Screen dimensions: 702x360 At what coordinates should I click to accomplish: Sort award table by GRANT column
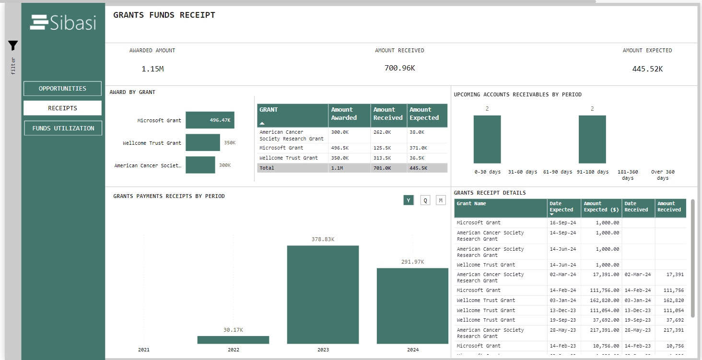click(292, 116)
